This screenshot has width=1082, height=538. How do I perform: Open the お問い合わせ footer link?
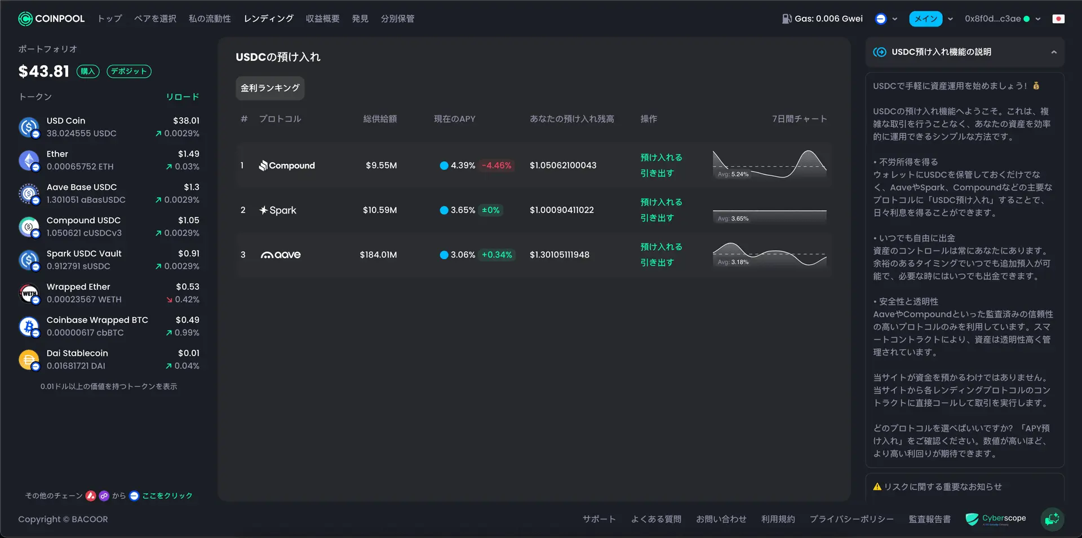coord(721,519)
